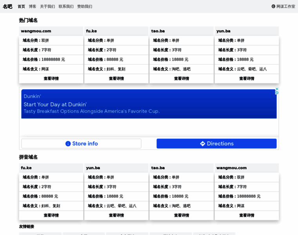This screenshot has height=235, width=298.
Task: Open 联系我们 nav link
Action: (x=66, y=6)
